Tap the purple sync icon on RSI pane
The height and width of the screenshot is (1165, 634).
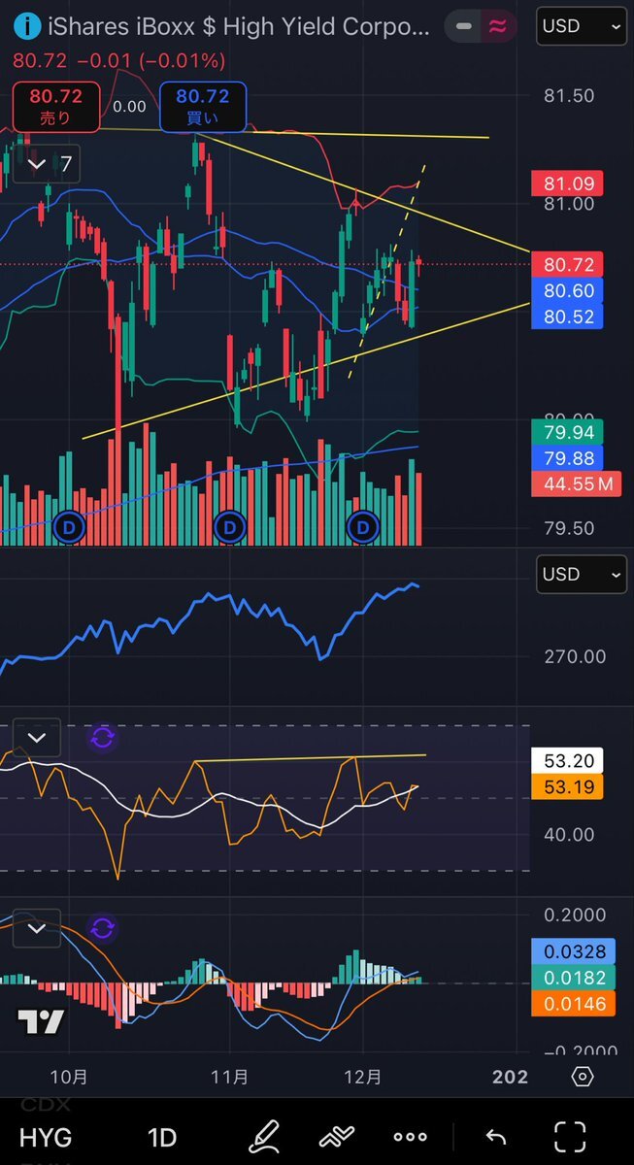(102, 738)
